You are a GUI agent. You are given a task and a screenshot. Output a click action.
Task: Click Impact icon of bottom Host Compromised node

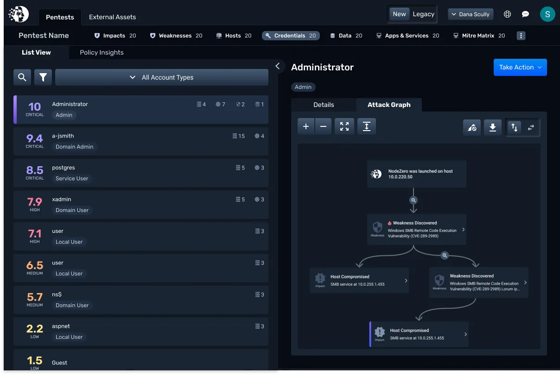pyautogui.click(x=380, y=332)
